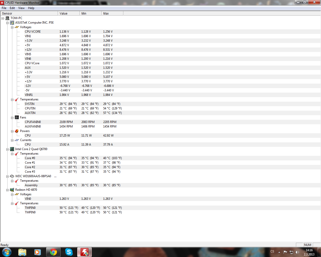The width and height of the screenshot is (321, 257).
Task: Collapse the Powers group
Action: pyautogui.click(x=12, y=131)
